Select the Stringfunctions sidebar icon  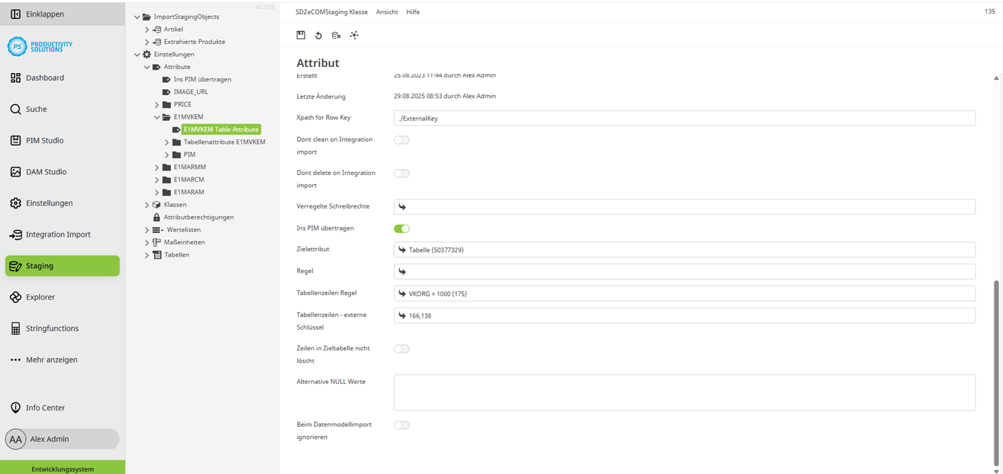[x=15, y=327]
